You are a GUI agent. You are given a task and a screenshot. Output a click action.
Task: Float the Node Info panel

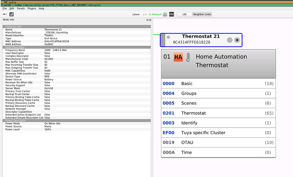[x=147, y=20]
